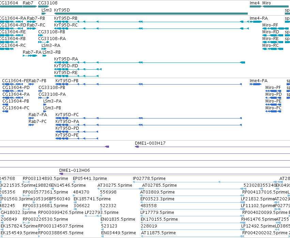Click EST EP03523.3prime label
The image size is (290, 238).
coord(157,199)
